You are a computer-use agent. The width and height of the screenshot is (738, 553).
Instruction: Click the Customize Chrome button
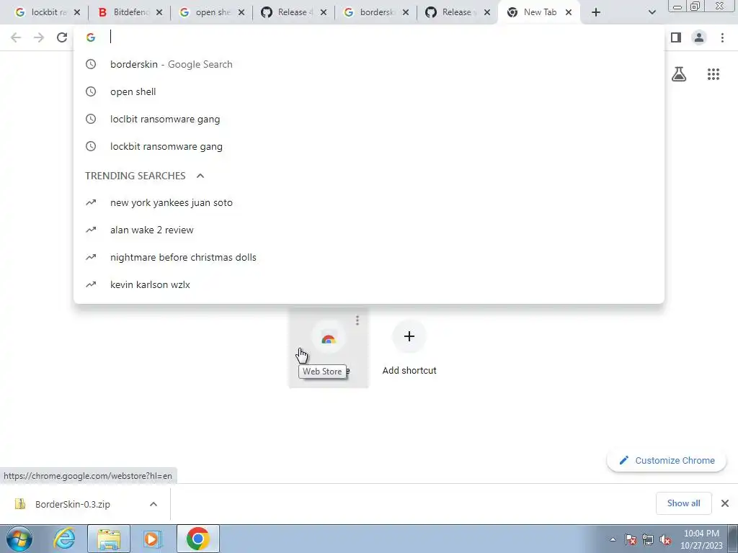[667, 460]
